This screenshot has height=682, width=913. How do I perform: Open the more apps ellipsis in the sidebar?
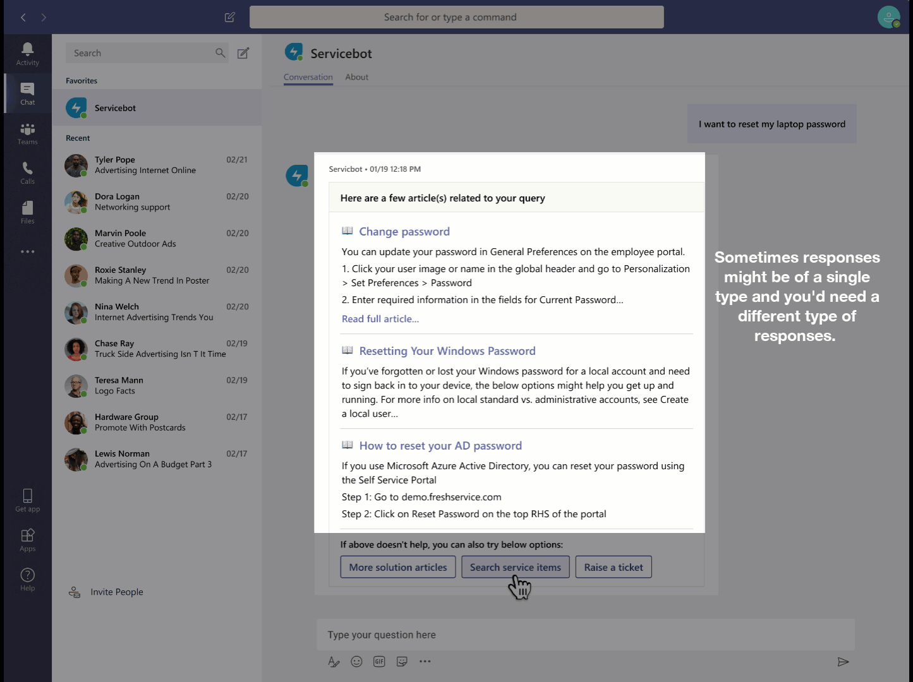tap(27, 251)
